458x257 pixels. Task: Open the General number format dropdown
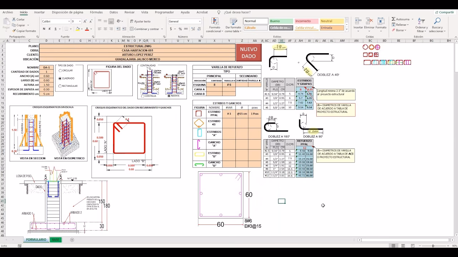point(199,21)
